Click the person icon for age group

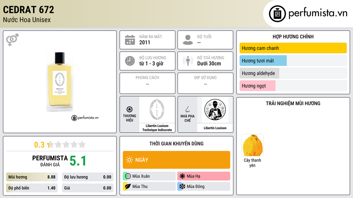click(188, 40)
